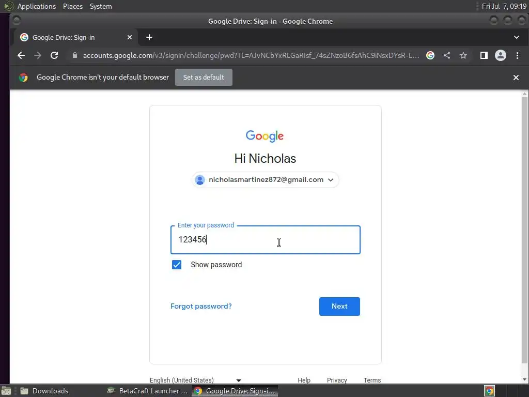
Task: Close the Google Drive: Sign-in tab
Action: pyautogui.click(x=130, y=37)
